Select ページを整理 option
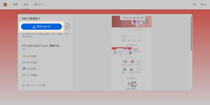210x105 pixels. 30,75
